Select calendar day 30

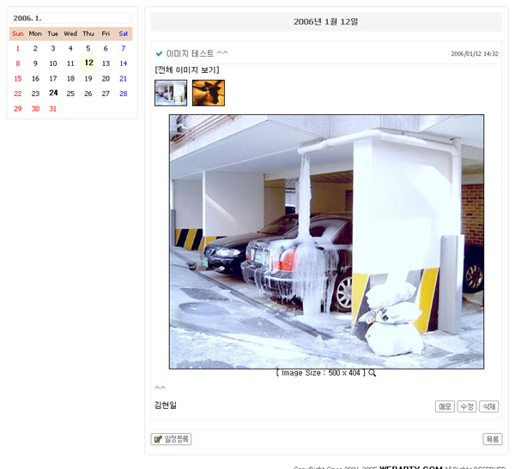click(x=35, y=109)
